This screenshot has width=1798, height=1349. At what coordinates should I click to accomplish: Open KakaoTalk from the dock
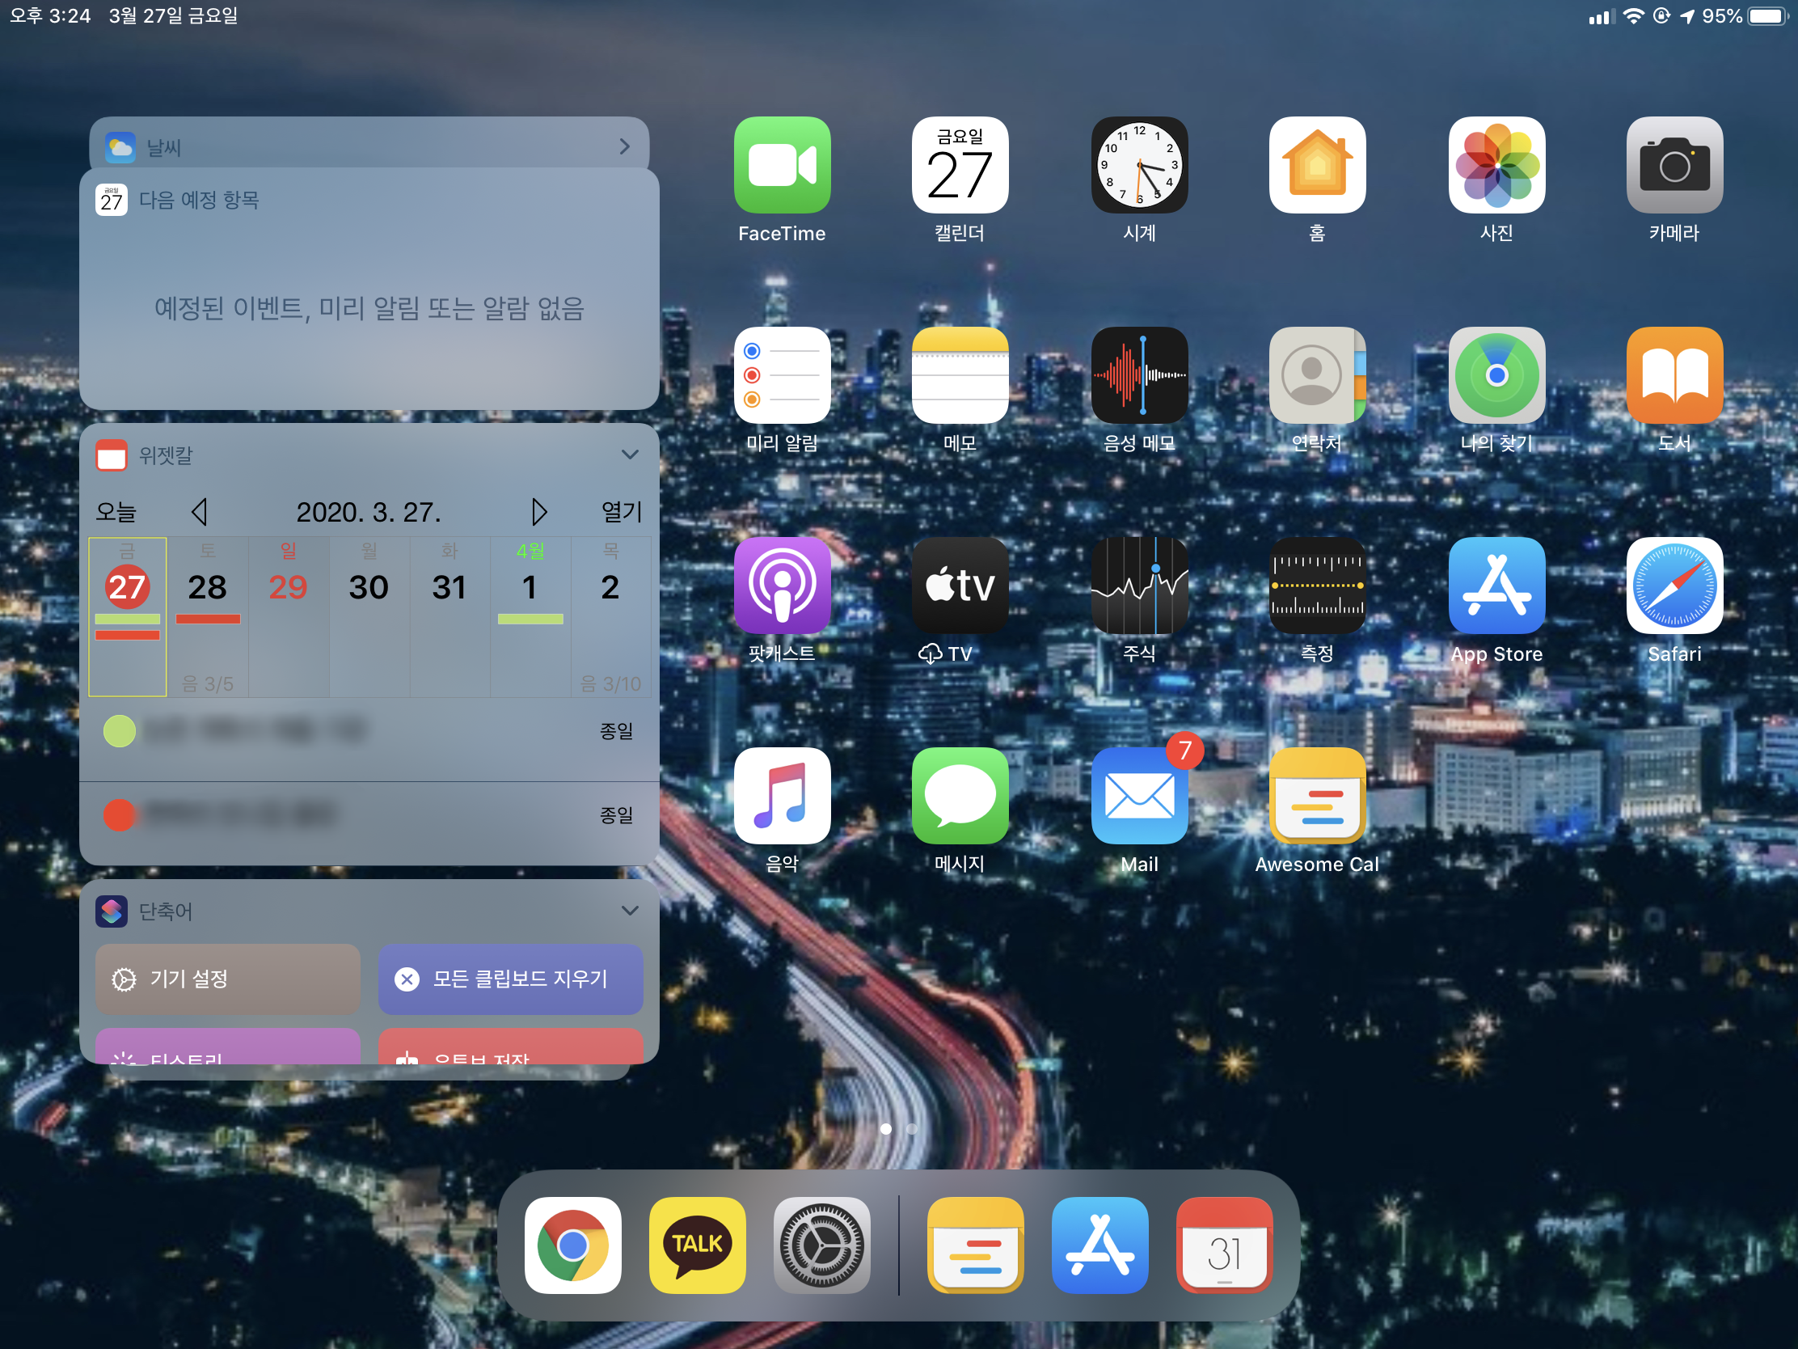(x=697, y=1244)
